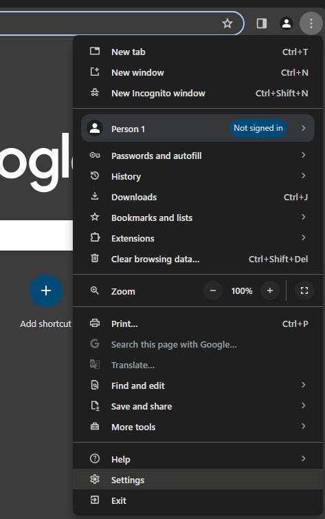The image size is (325, 519).
Task: Click the Add shortcut label
Action: pos(45,324)
